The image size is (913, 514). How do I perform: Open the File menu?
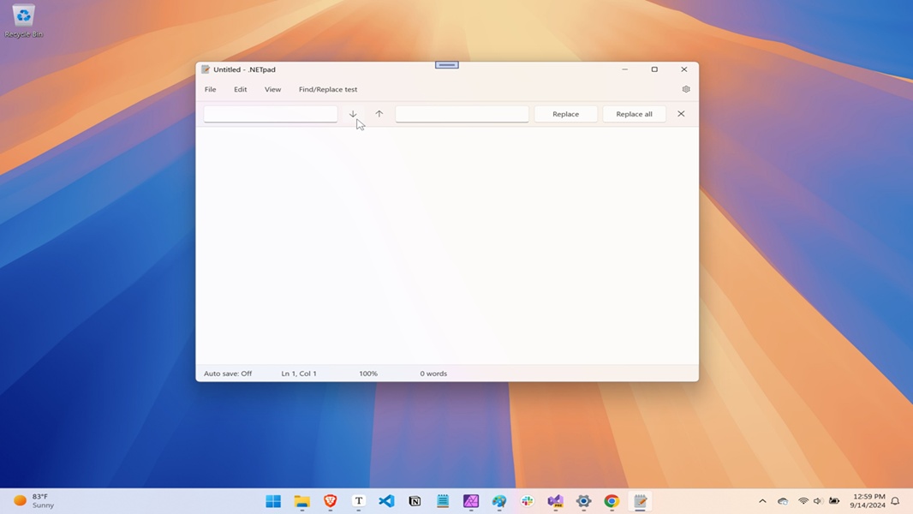(x=210, y=89)
